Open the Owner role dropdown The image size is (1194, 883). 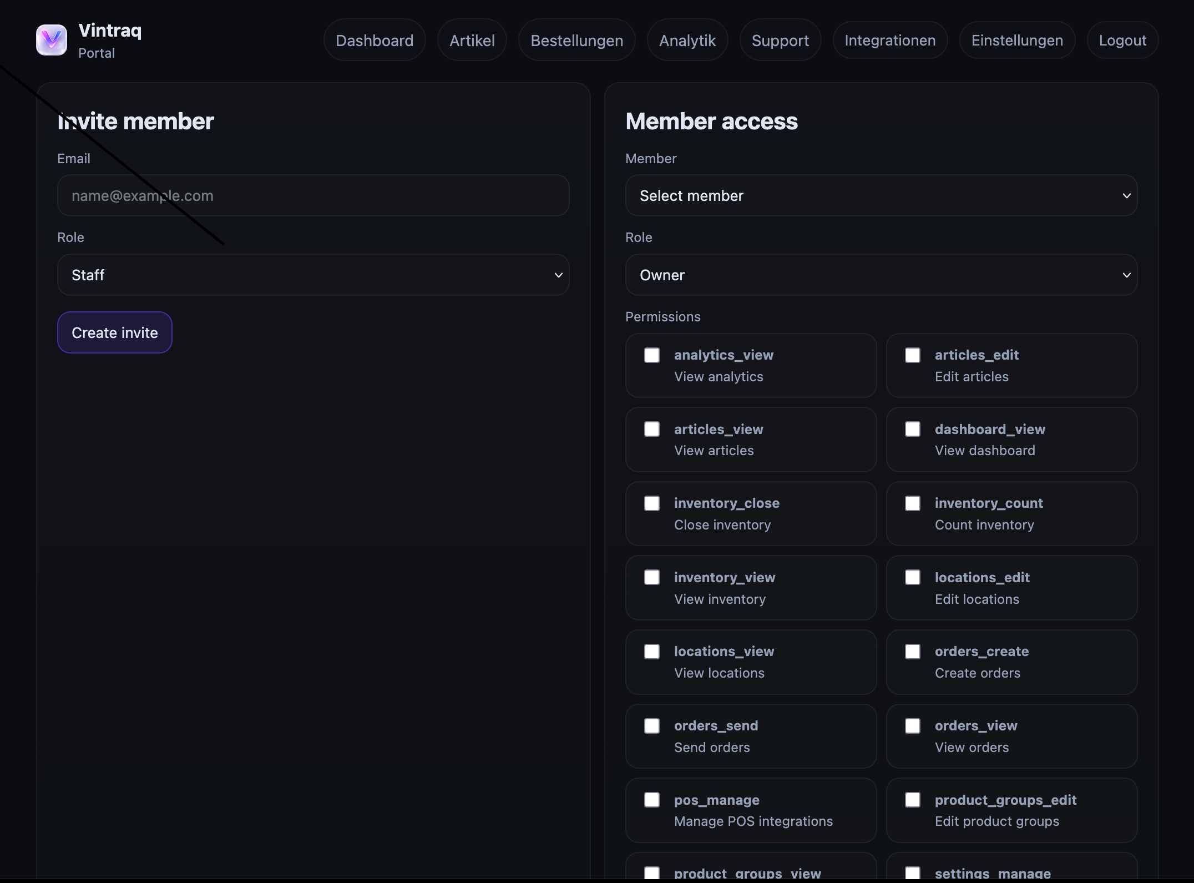tap(881, 275)
